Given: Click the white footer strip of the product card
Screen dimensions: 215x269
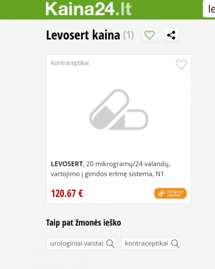Looking at the screenshot, I should [118, 193].
